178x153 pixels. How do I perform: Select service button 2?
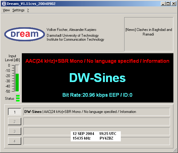pos(14,121)
